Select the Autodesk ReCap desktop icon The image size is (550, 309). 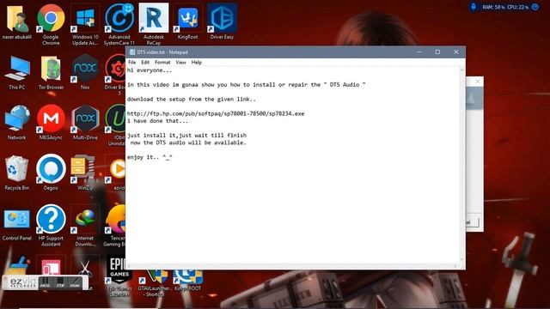[154, 25]
